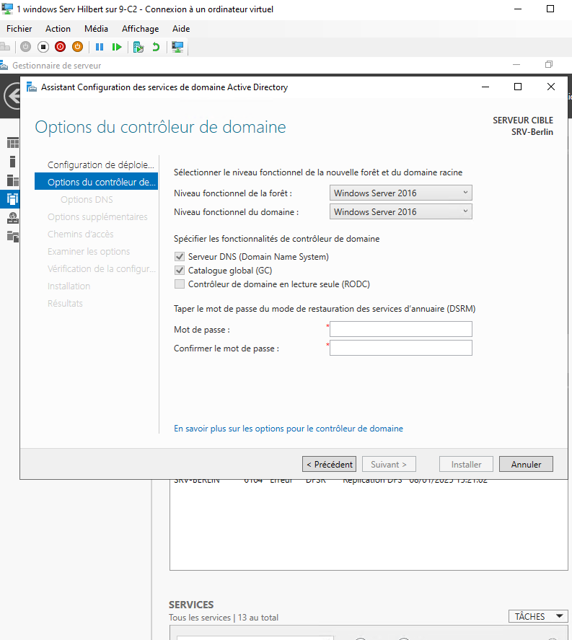Viewport: 572px width, 640px height.
Task: Check the RODC read-only controller checkbox
Action: [x=179, y=284]
